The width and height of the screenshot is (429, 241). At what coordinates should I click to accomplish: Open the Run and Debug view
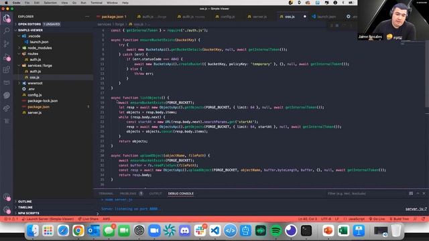tap(7, 57)
